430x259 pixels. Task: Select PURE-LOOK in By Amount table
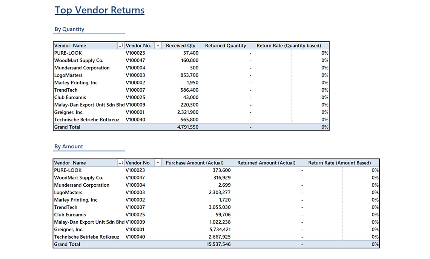[68, 170]
